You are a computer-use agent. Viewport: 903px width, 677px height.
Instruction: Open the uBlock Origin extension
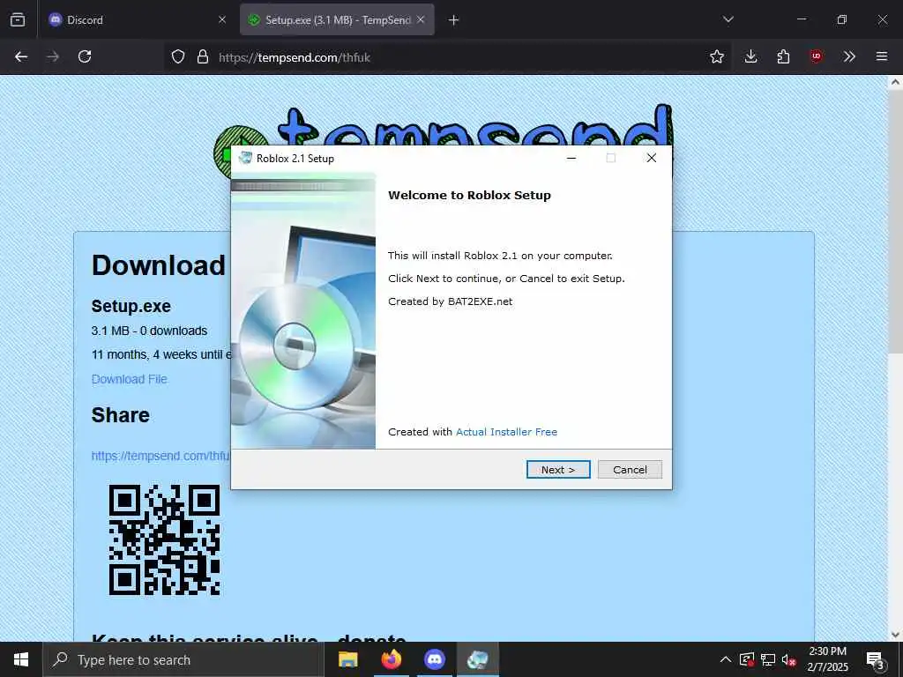(816, 56)
